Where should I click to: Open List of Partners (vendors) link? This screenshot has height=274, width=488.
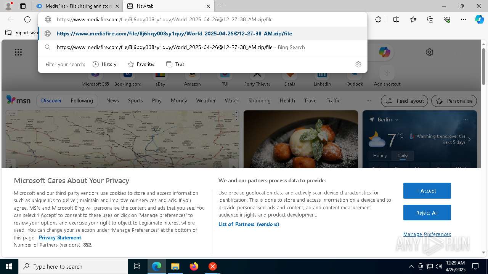point(249,224)
